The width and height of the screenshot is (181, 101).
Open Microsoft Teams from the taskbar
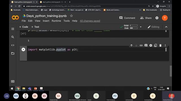30,89
